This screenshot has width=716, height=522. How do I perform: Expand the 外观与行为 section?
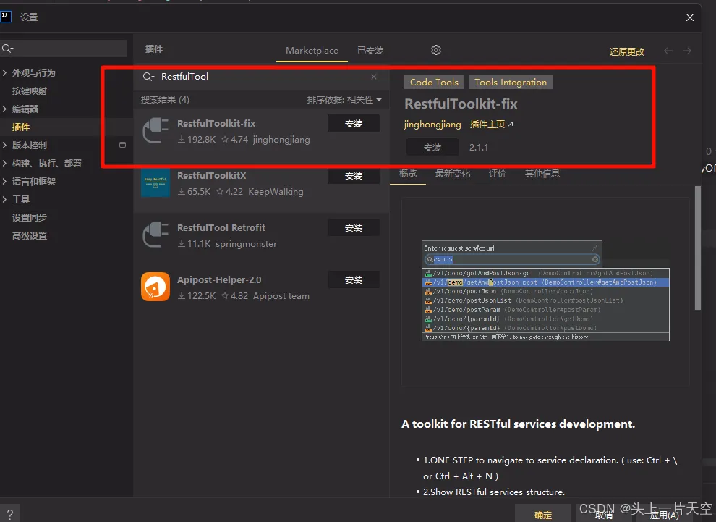(4, 72)
